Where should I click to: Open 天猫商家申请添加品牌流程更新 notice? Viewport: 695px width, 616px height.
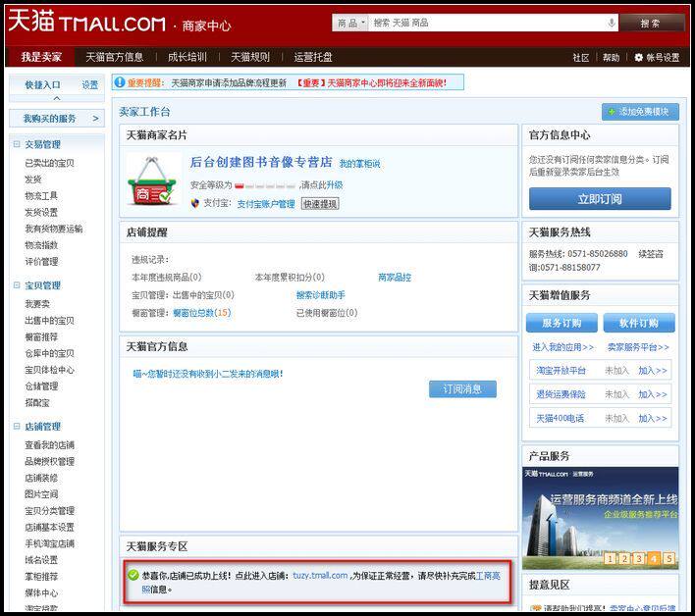[229, 82]
